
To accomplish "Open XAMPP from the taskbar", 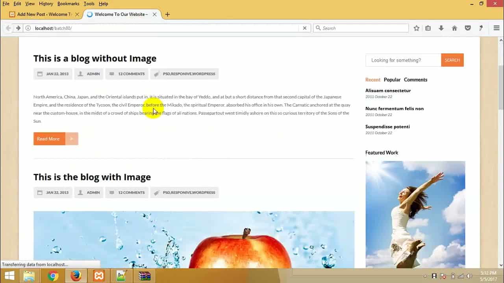I will point(98,276).
